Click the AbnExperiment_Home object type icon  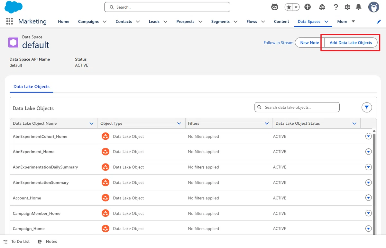105,152
